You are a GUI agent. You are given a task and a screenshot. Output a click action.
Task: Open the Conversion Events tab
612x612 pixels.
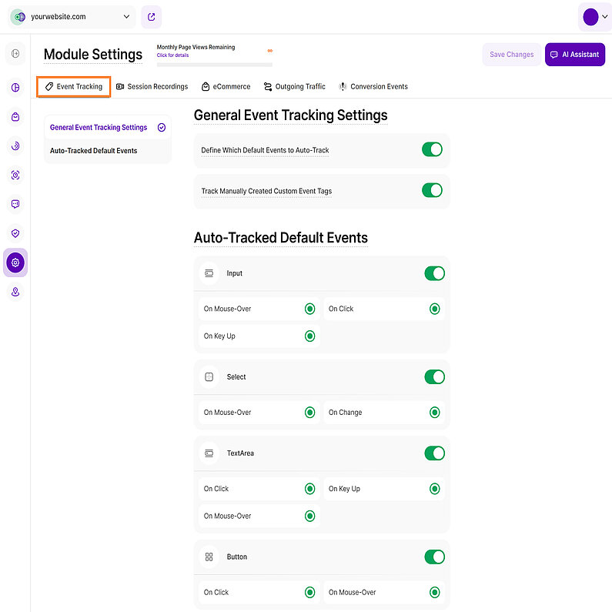pos(373,87)
